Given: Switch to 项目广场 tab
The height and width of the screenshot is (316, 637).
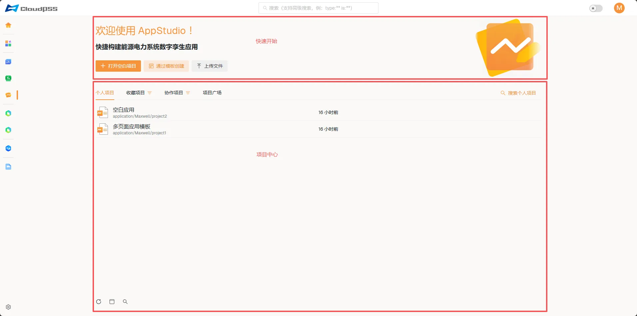Looking at the screenshot, I should click(212, 93).
